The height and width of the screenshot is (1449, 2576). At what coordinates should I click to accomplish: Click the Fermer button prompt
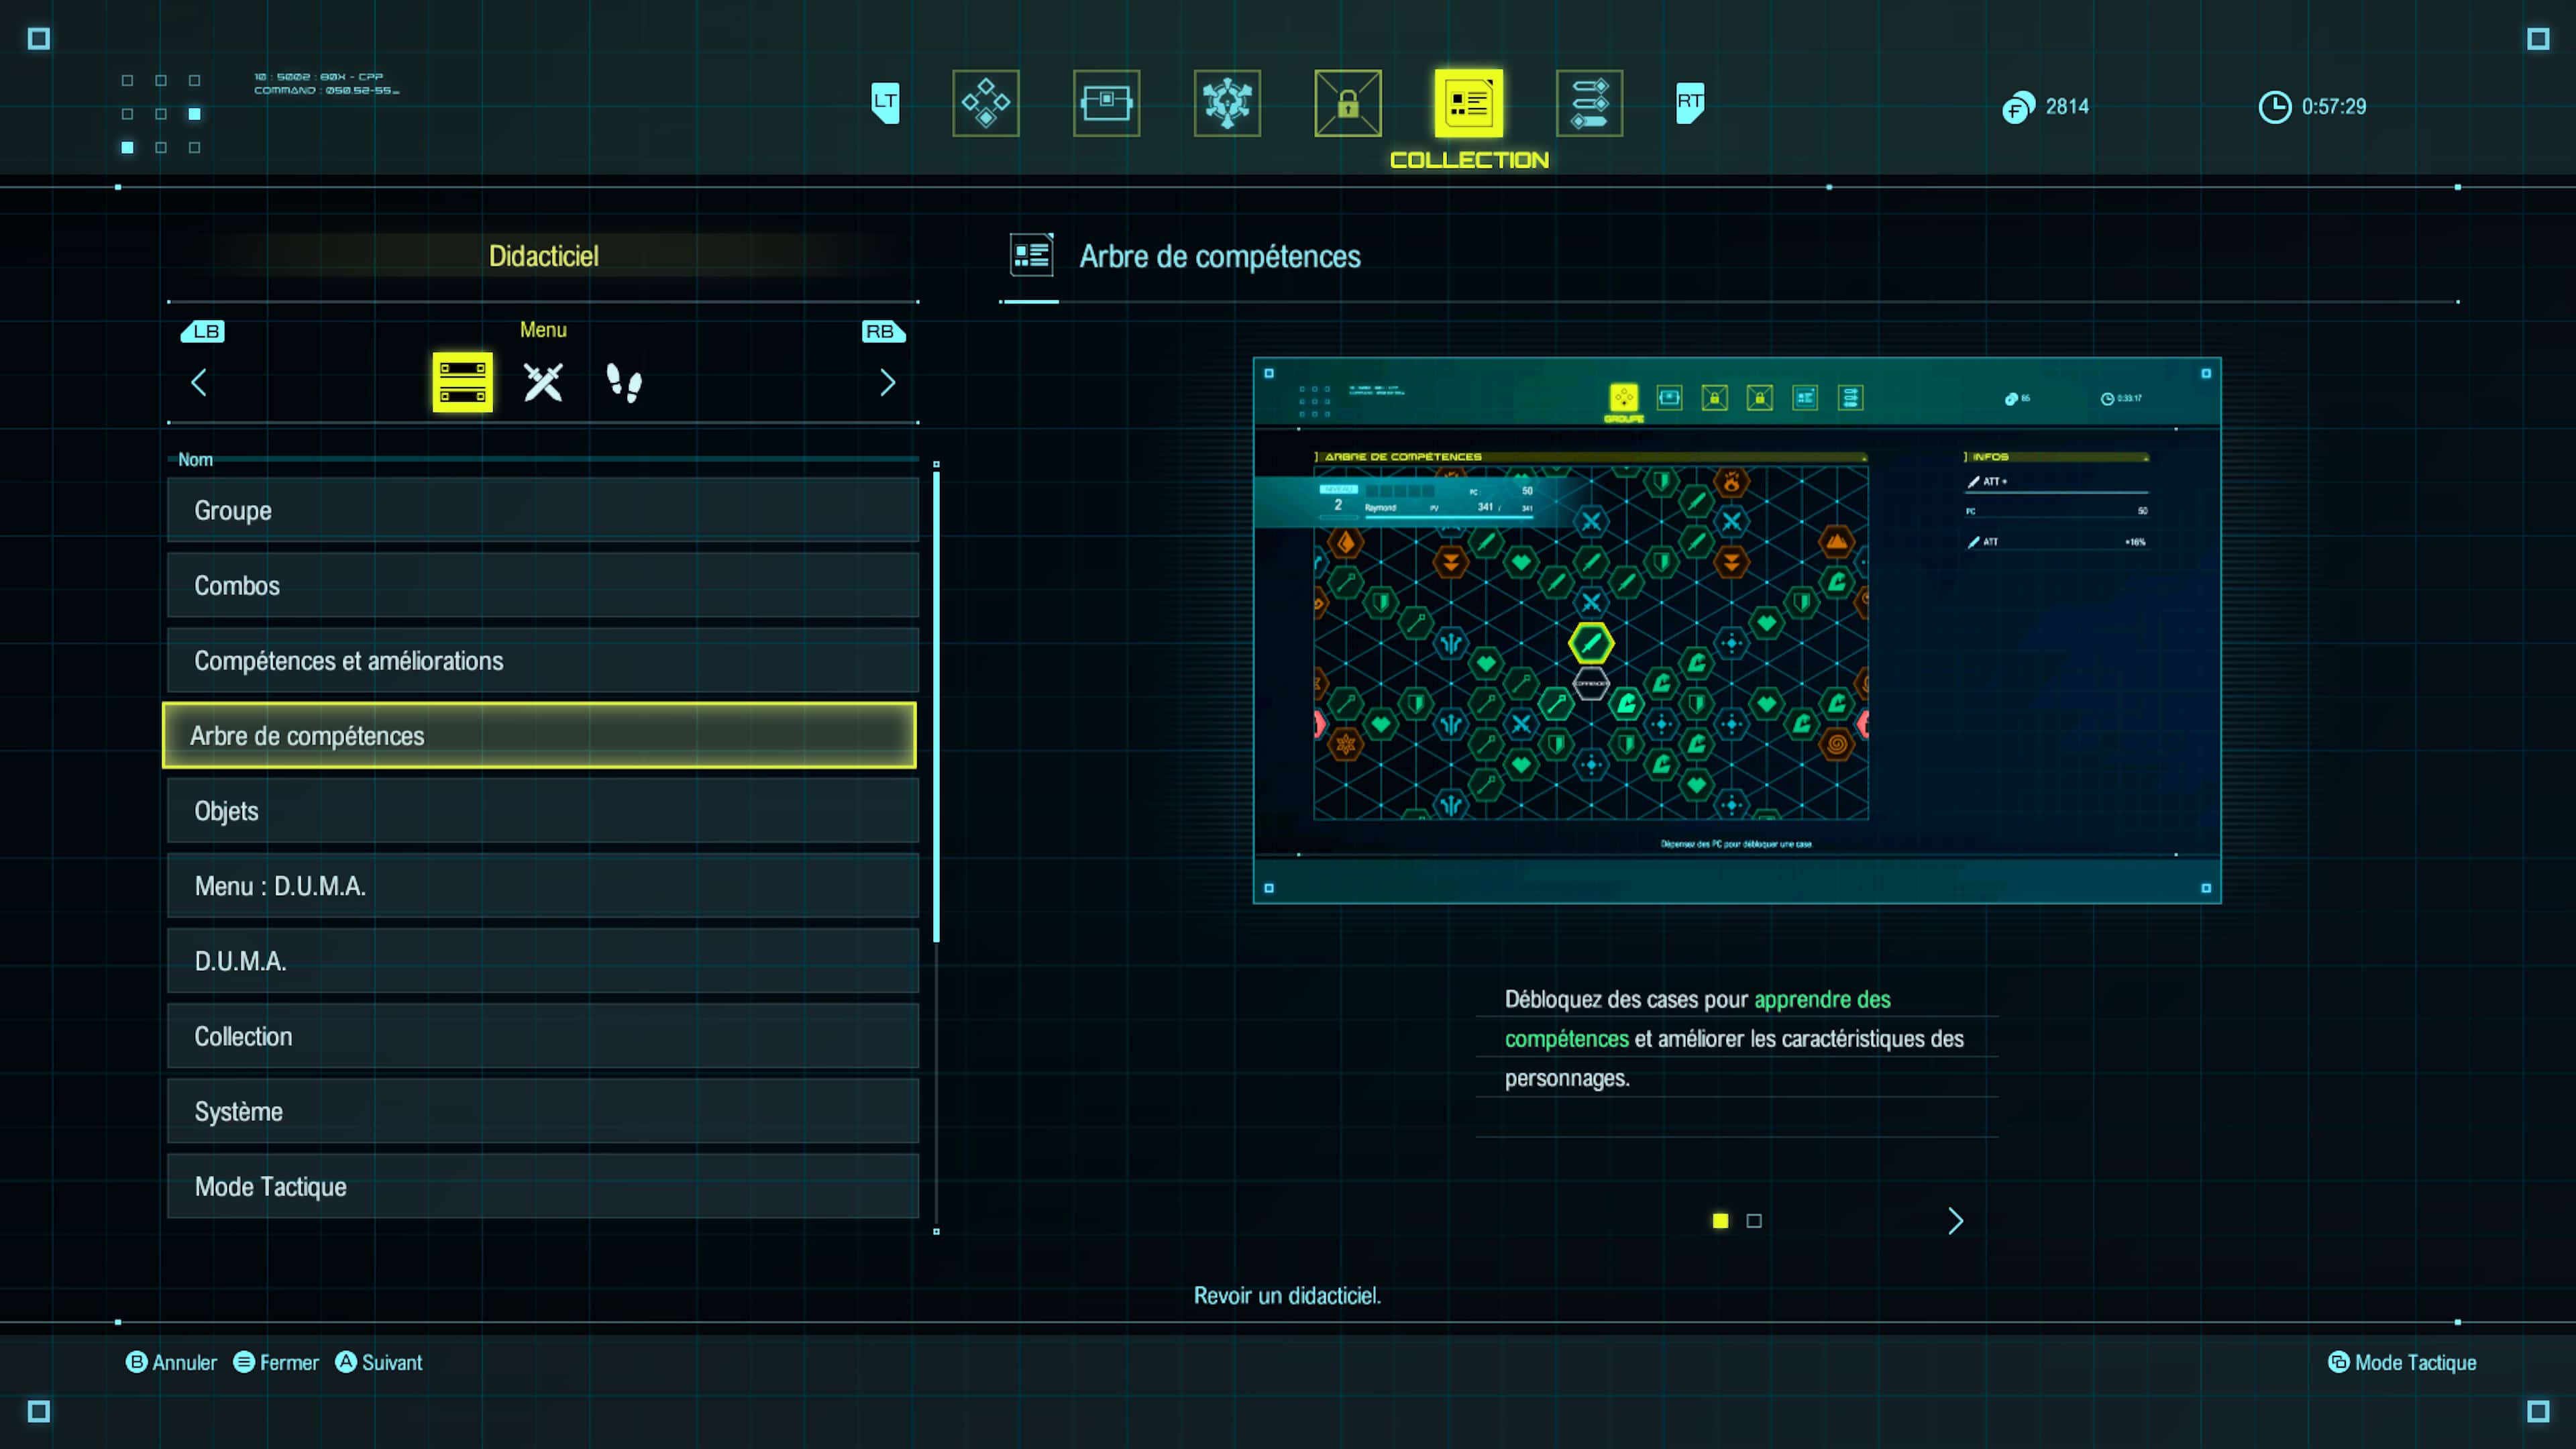coord(276,1362)
